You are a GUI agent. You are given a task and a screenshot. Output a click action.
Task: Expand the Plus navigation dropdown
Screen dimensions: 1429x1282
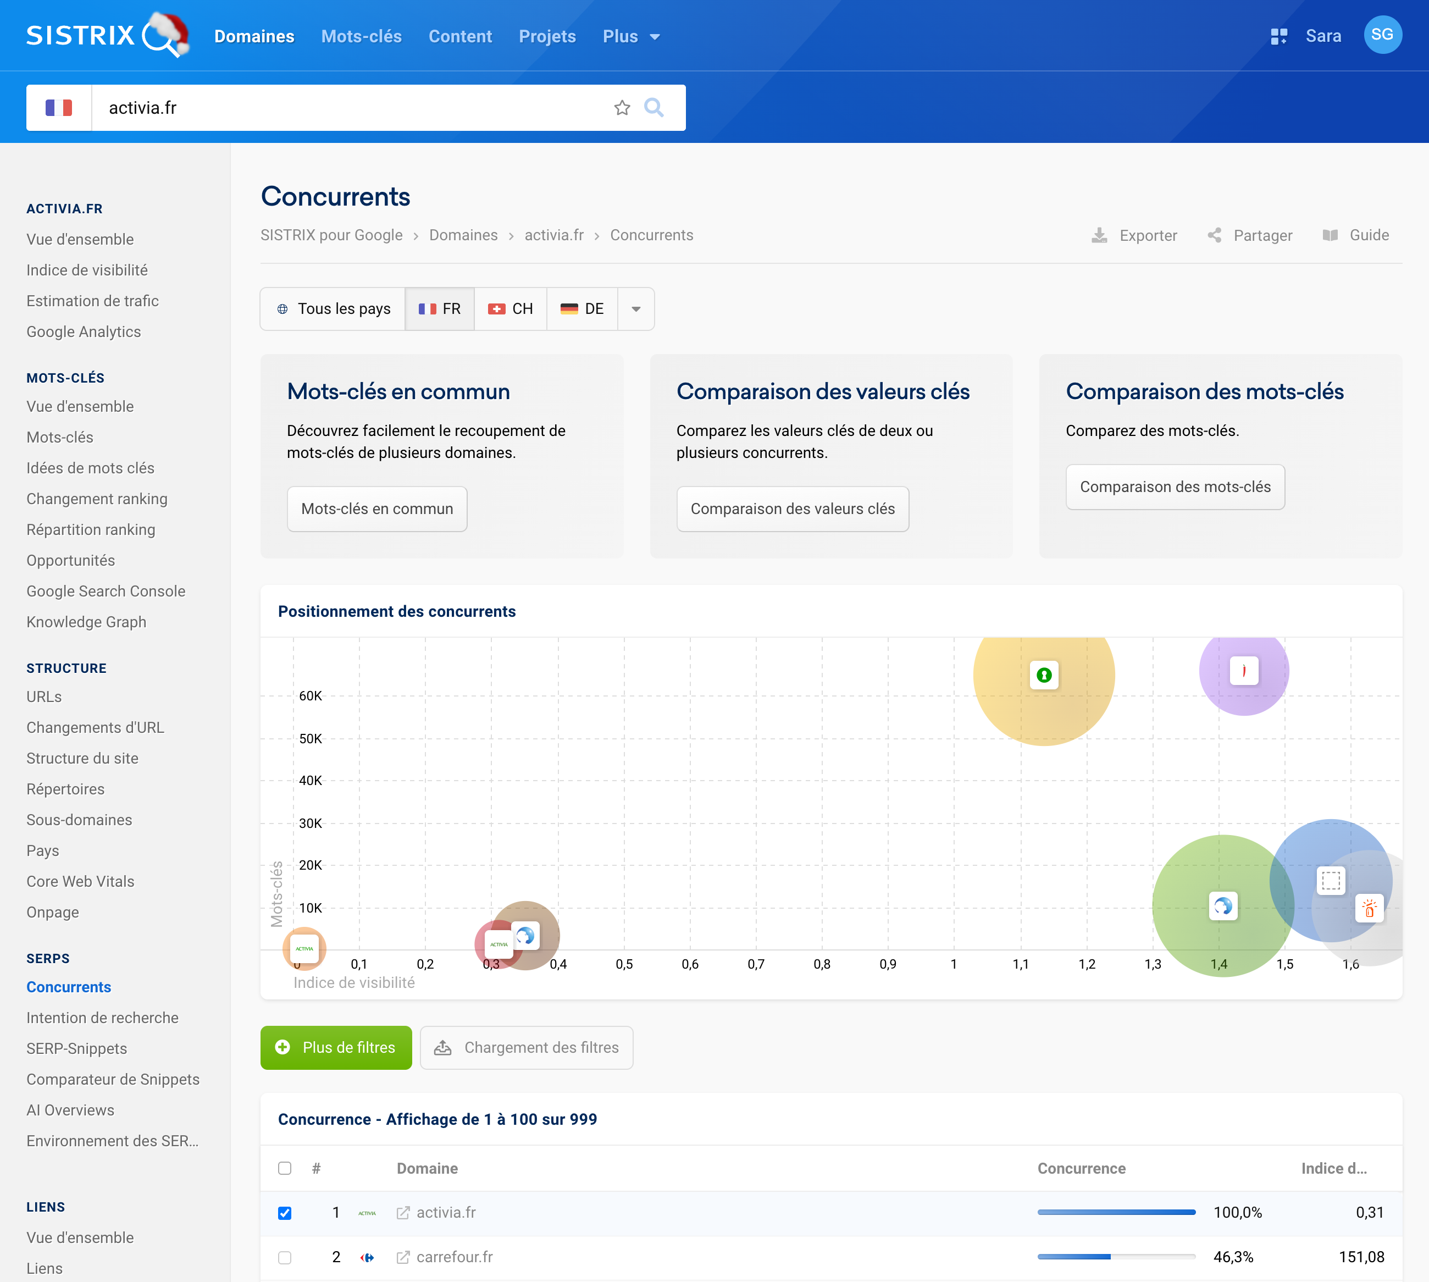(630, 36)
